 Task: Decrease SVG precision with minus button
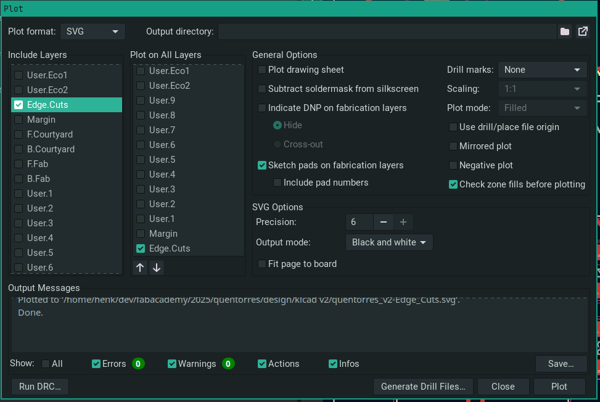click(383, 222)
